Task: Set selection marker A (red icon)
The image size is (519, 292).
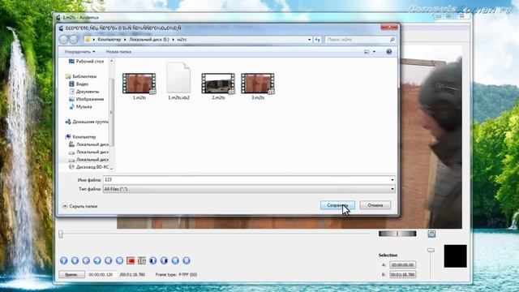Action: coord(131,260)
